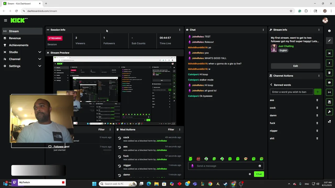Toggle the channel actions widget icon

pyautogui.click(x=329, y=102)
